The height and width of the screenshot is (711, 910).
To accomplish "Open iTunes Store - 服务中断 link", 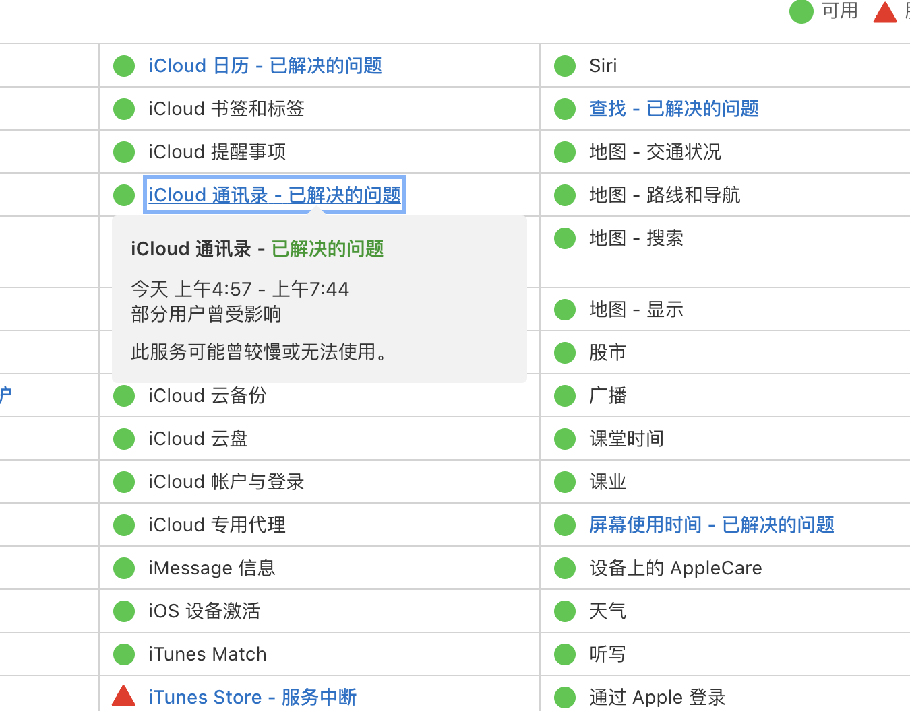I will tap(252, 698).
